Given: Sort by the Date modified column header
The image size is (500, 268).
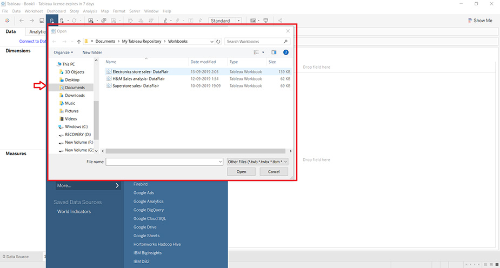Looking at the screenshot, I should 203,62.
